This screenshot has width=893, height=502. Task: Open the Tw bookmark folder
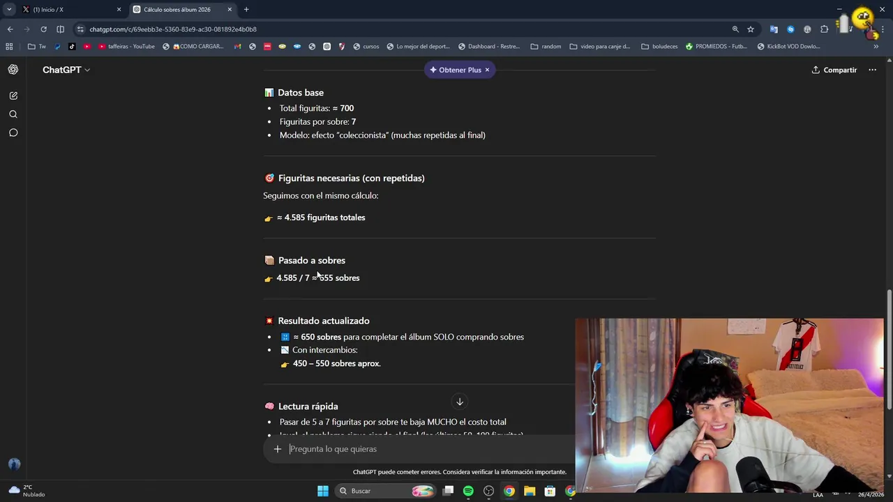pos(37,47)
